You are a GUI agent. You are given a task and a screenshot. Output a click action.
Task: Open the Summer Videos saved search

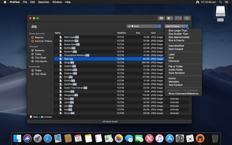pos(43,41)
